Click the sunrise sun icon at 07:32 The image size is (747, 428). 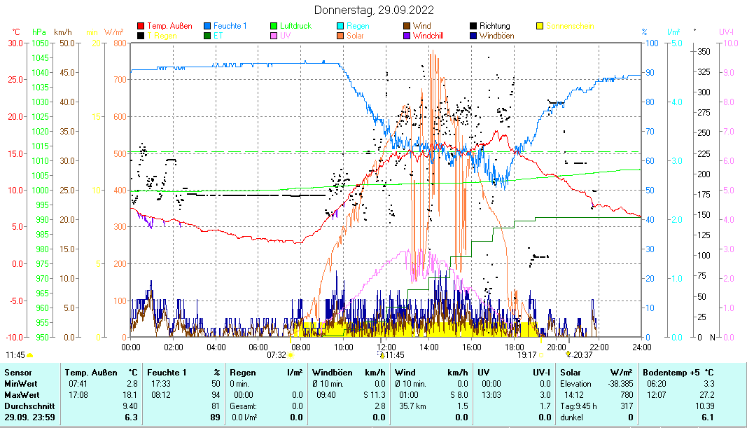[x=291, y=355]
